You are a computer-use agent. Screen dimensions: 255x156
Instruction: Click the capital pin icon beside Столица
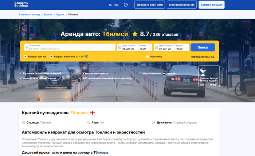coord(23,123)
